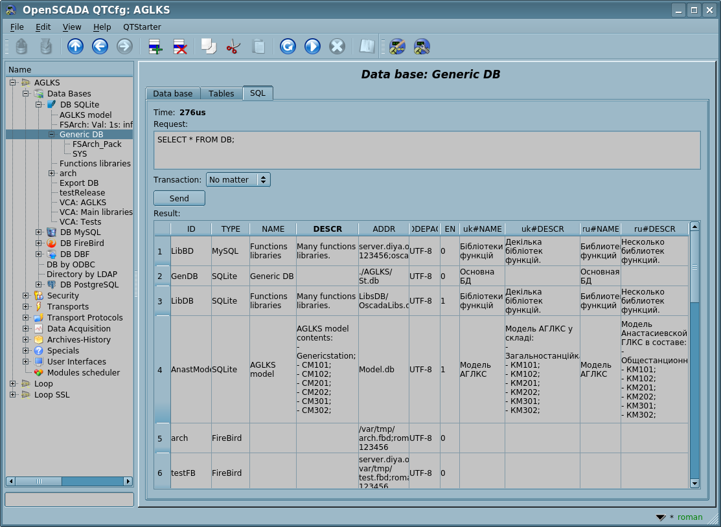Click the Back arrow toolbar icon

100,47
